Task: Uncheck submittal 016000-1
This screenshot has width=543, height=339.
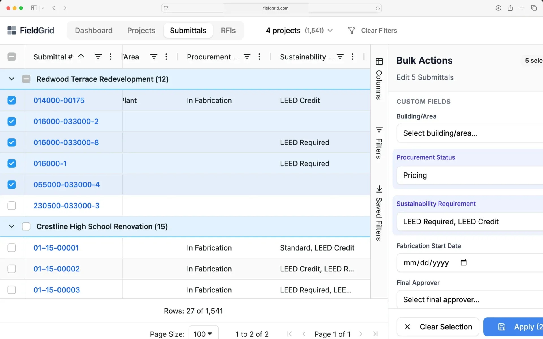Action: coord(12,163)
